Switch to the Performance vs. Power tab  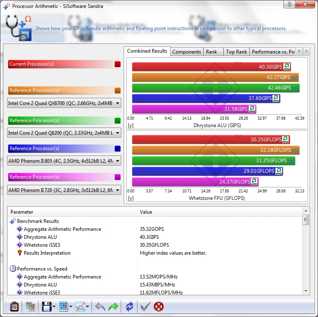pos(273,52)
